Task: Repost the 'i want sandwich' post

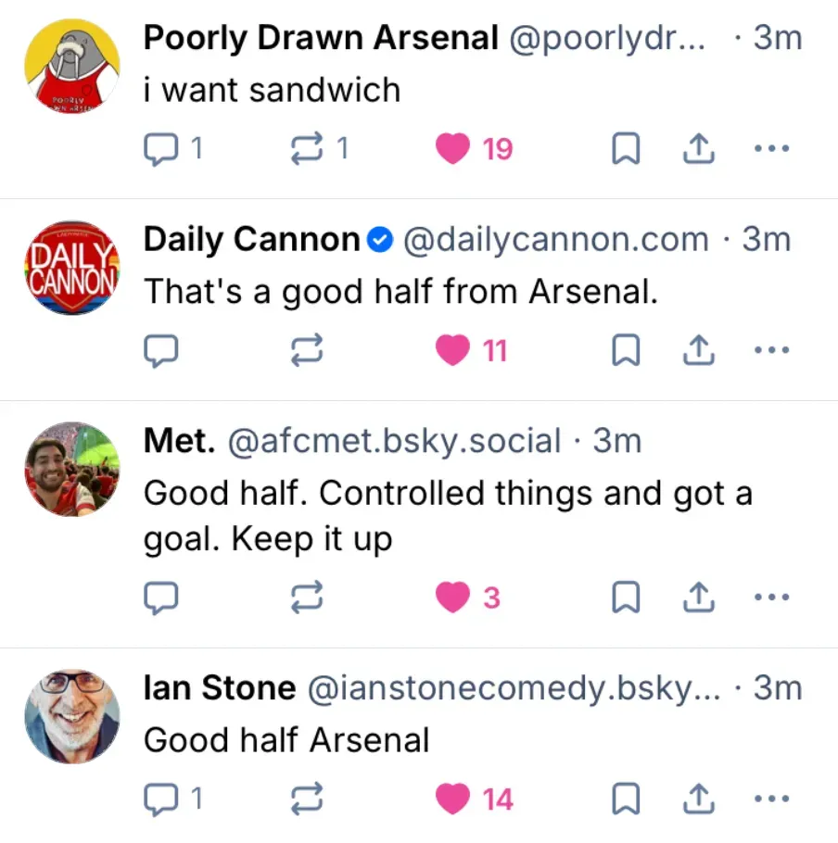Action: click(307, 148)
